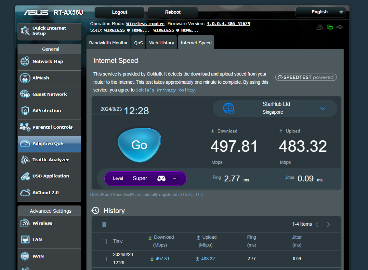Image resolution: width=368 pixels, height=270 pixels.
Task: Open Ookla's Privacy Policy link
Action: tap(165, 90)
